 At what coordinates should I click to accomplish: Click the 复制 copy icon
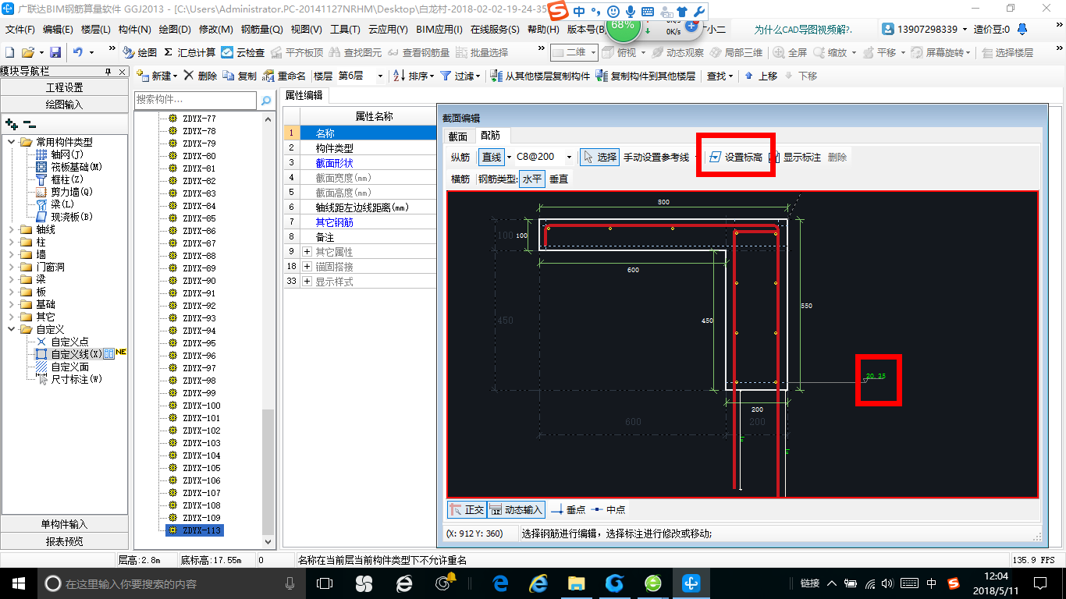tap(228, 76)
